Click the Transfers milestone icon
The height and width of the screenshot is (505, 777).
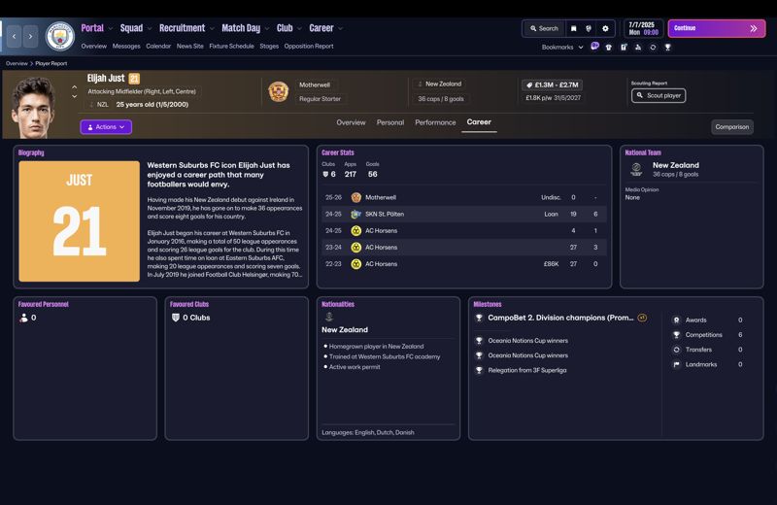click(x=676, y=350)
